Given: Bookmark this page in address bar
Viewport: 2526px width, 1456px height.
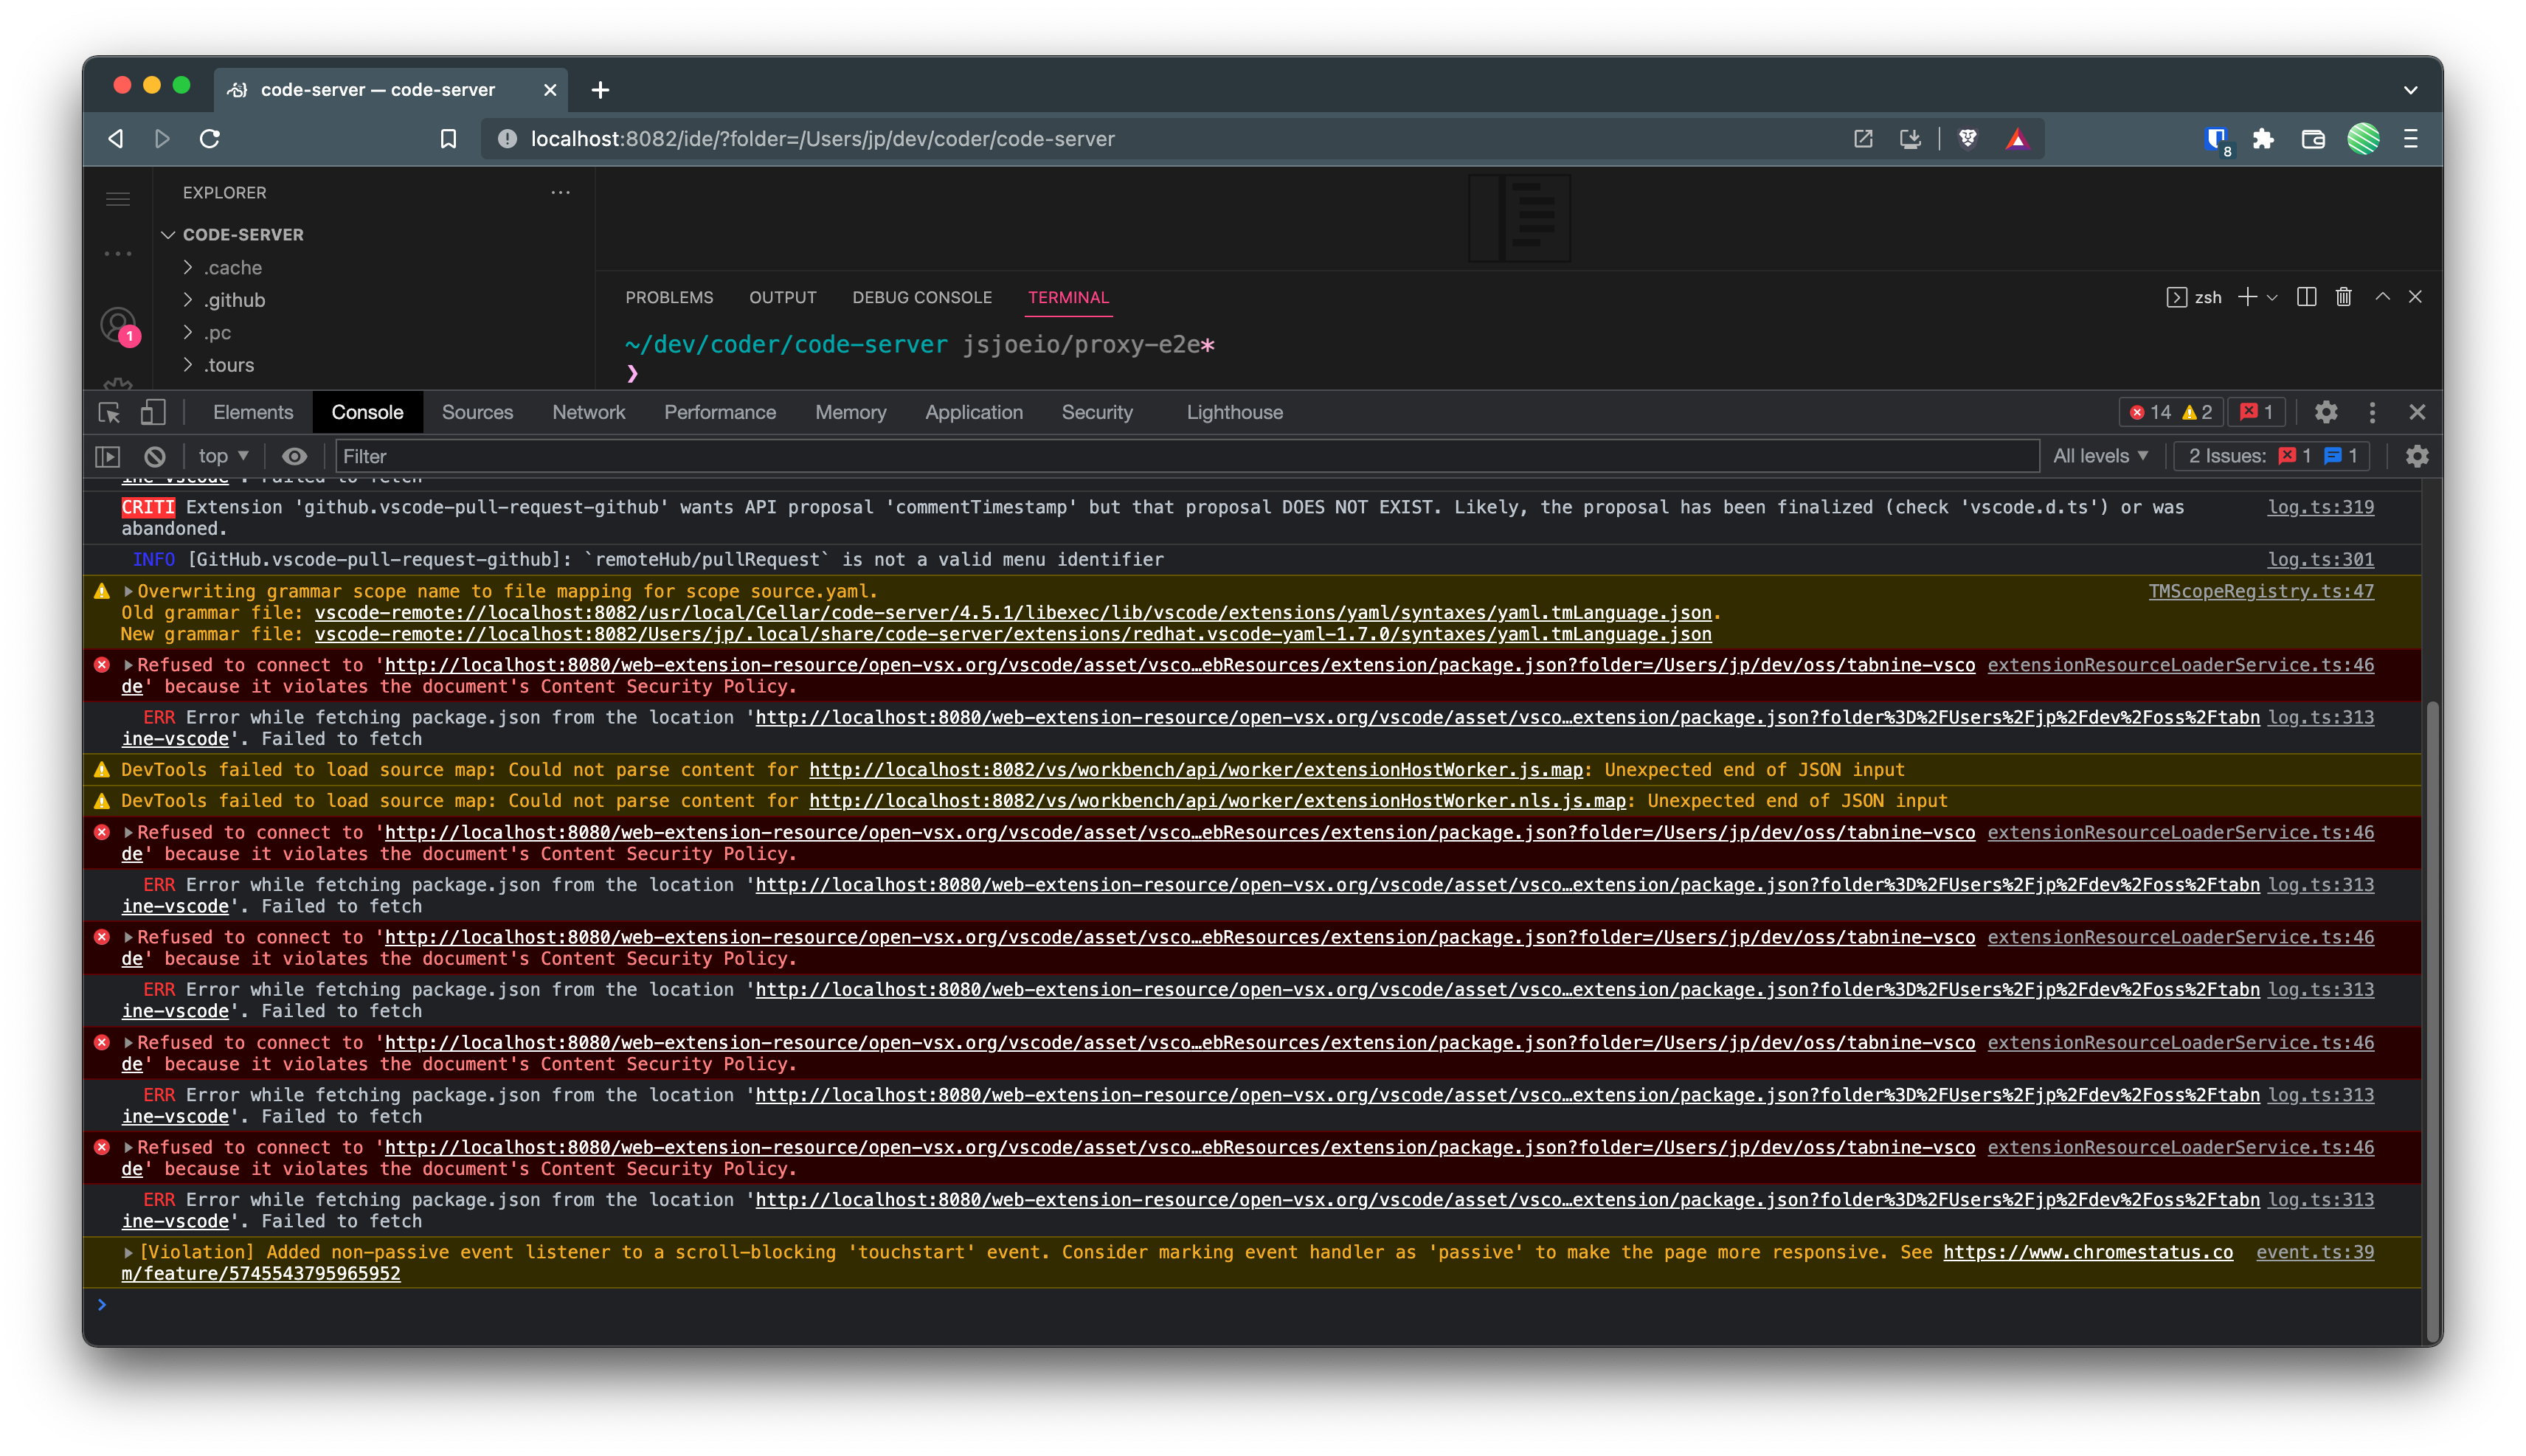Looking at the screenshot, I should [x=448, y=139].
